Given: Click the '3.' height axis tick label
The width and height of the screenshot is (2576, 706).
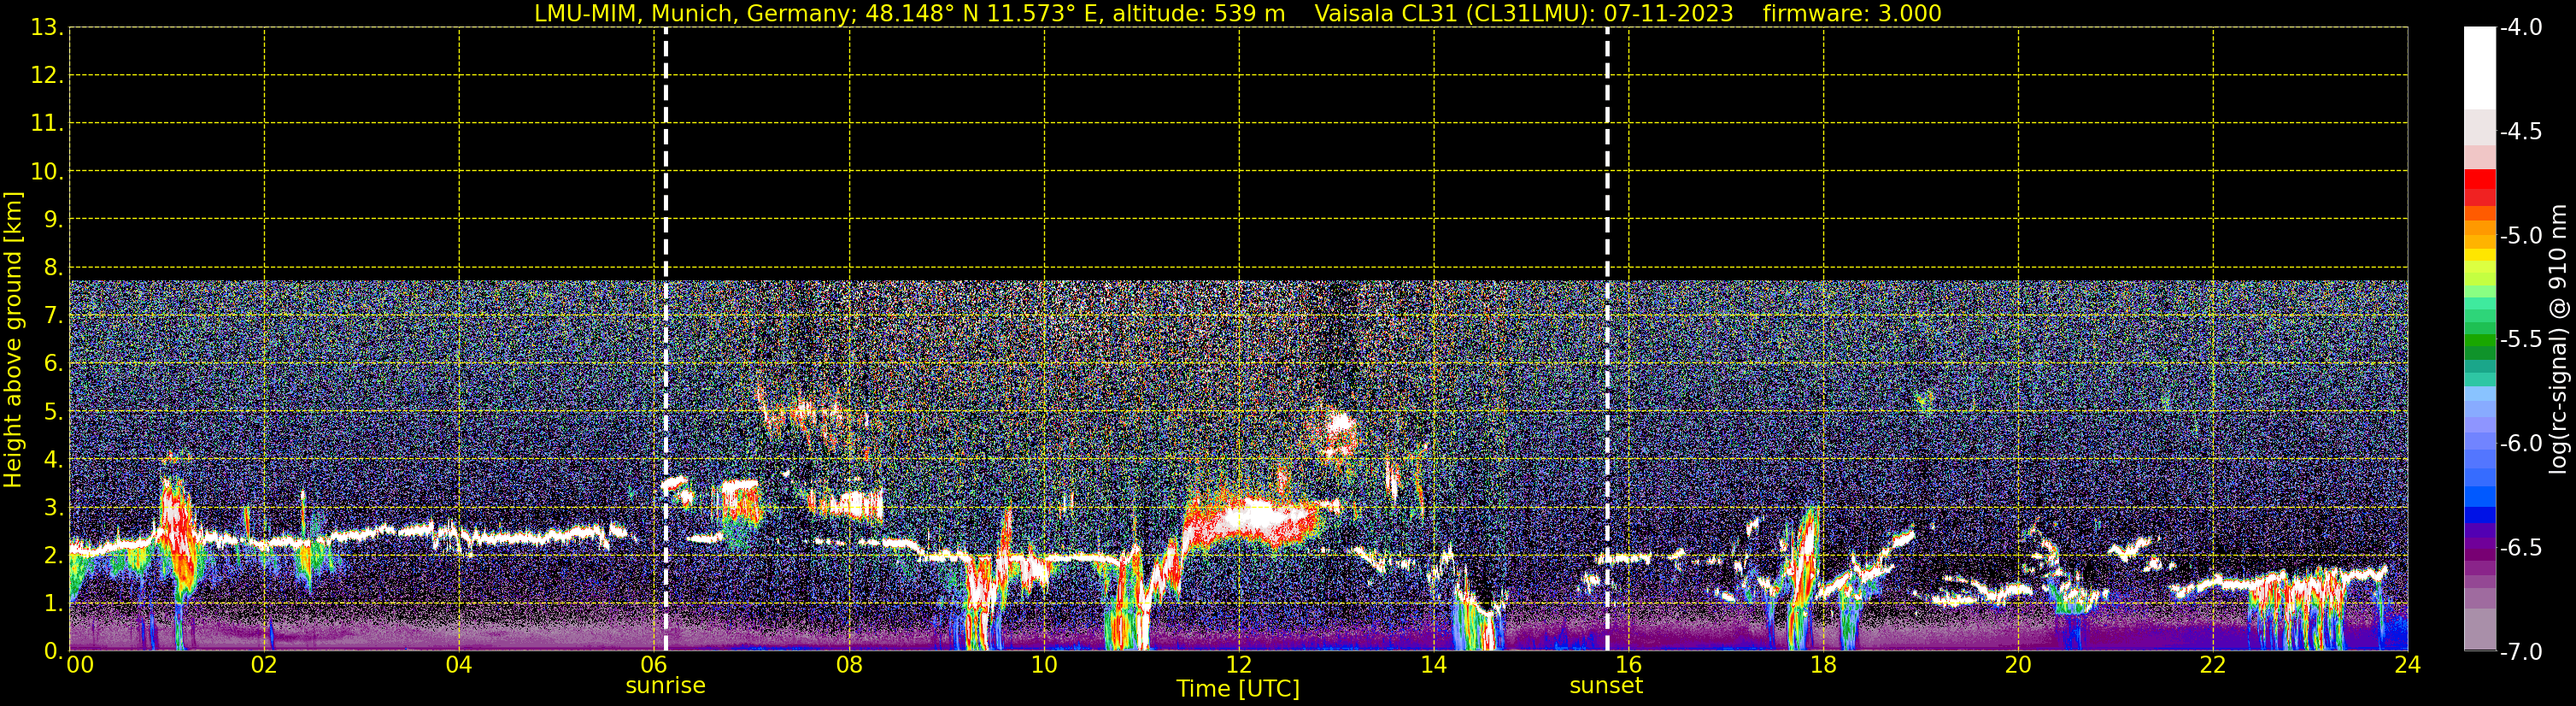Looking at the screenshot, I should pyautogui.click(x=53, y=507).
